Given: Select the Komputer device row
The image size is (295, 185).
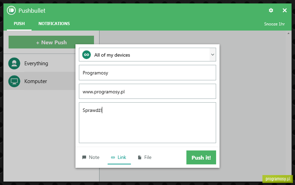Looking at the screenshot, I should (x=39, y=81).
